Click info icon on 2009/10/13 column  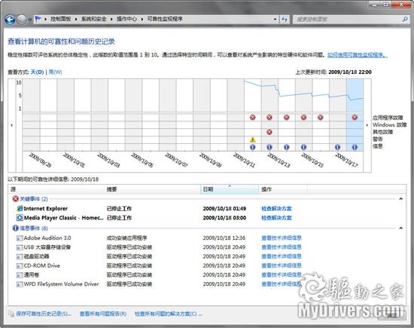click(x=269, y=147)
